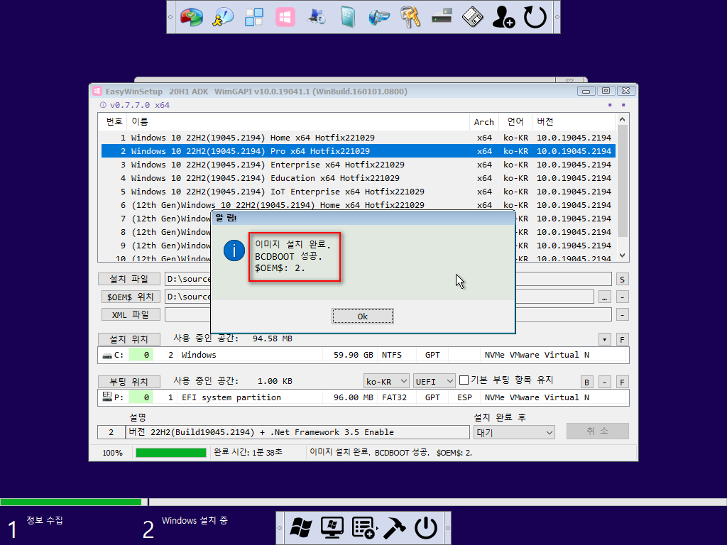Click the 완료 시간: 1분 38초 status entry
The image size is (727, 545).
click(248, 452)
